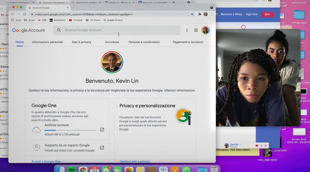This screenshot has height=172, width=310.
Task: Click Accedi a Google One link
Action: click(46, 161)
